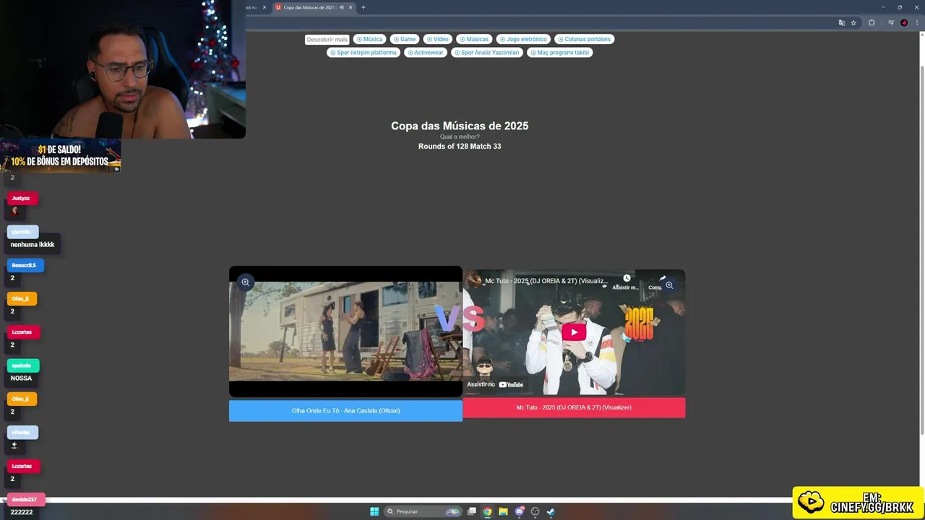Open the Mc Tuto video title link

coord(546,281)
